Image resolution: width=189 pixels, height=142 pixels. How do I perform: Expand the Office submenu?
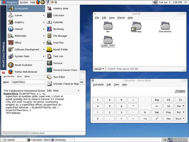(x=26, y=43)
